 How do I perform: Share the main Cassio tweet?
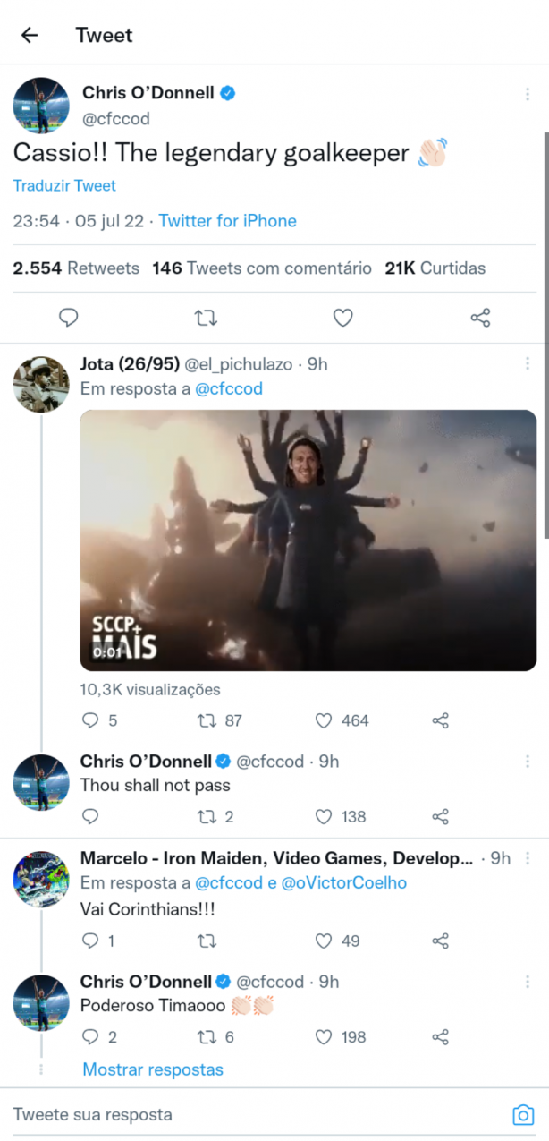pos(480,318)
